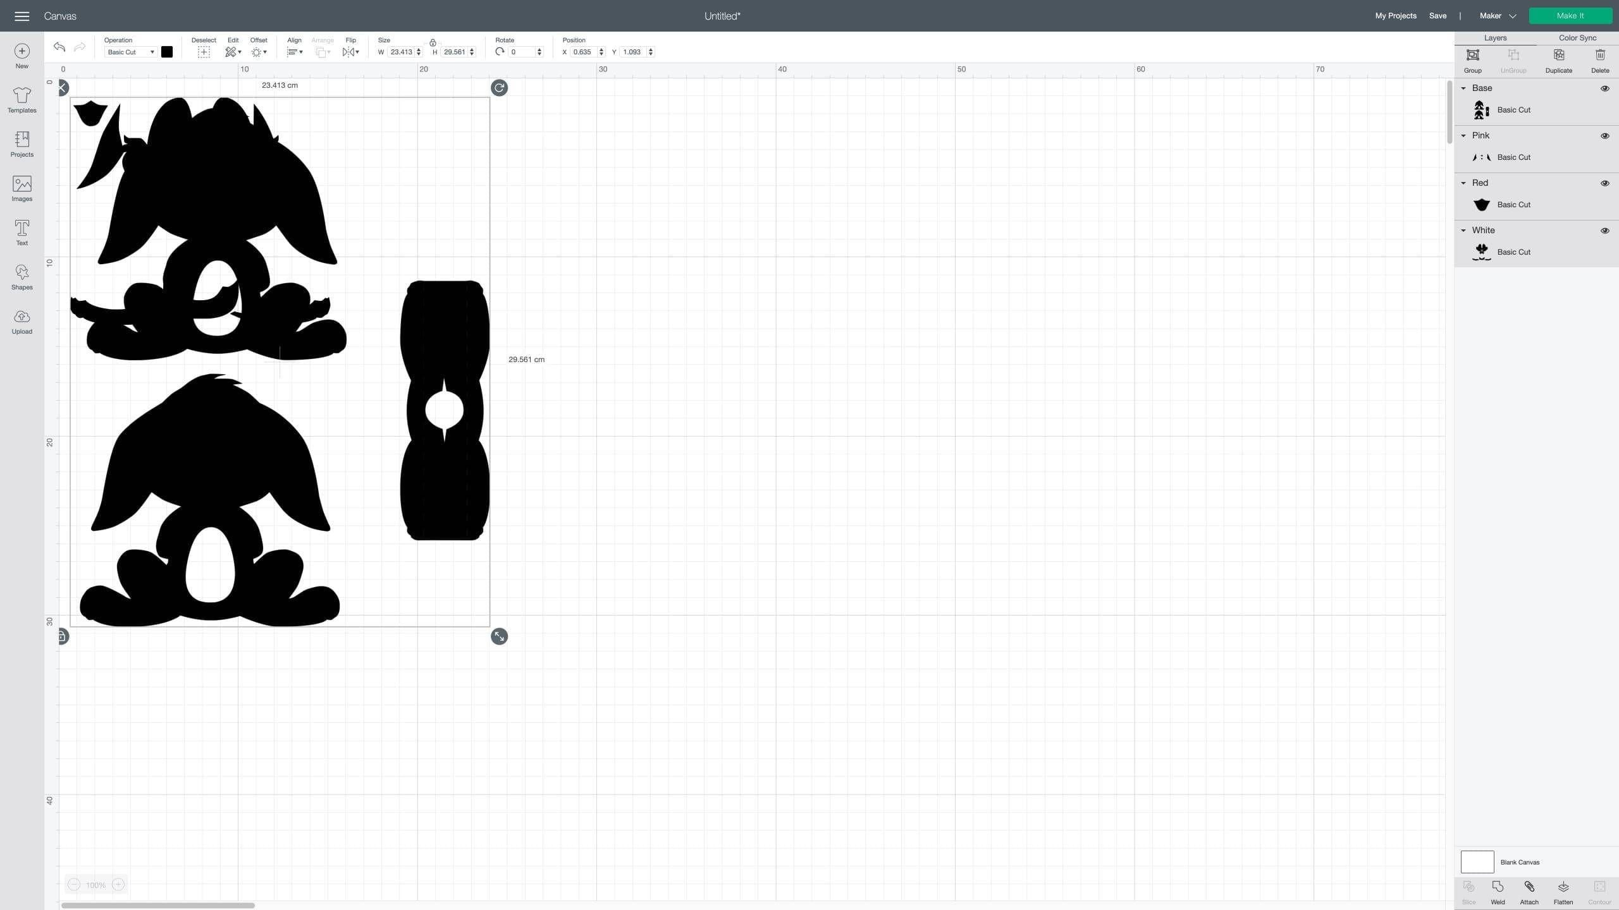The image size is (1619, 910).
Task: Open the Upload panel
Action: (22, 322)
